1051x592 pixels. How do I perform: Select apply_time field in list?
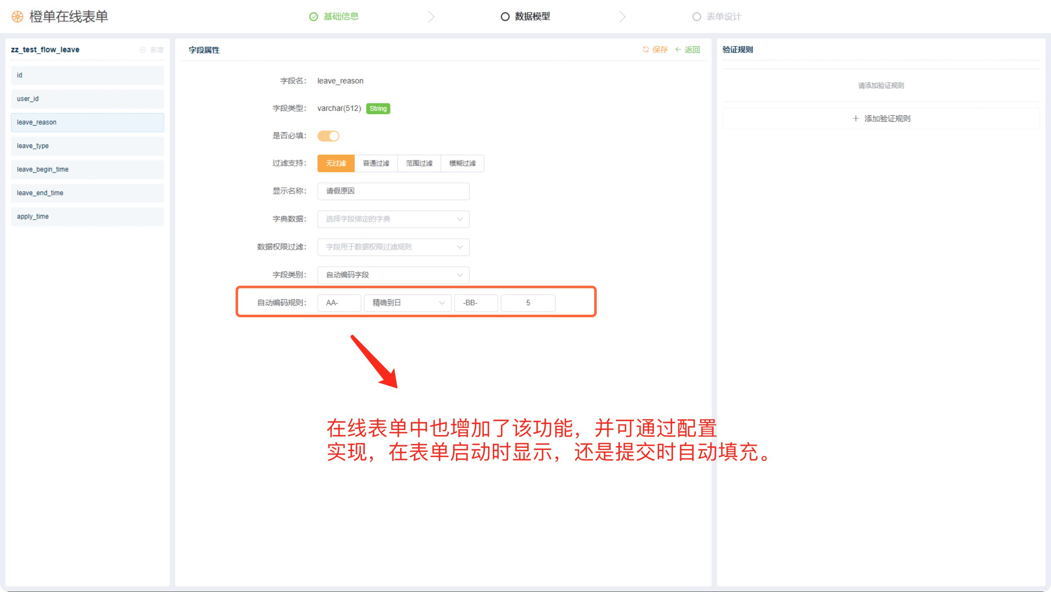click(87, 216)
